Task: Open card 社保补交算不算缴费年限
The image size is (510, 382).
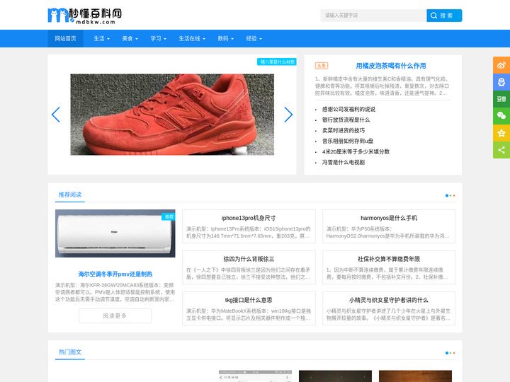Action: pyautogui.click(x=389, y=267)
